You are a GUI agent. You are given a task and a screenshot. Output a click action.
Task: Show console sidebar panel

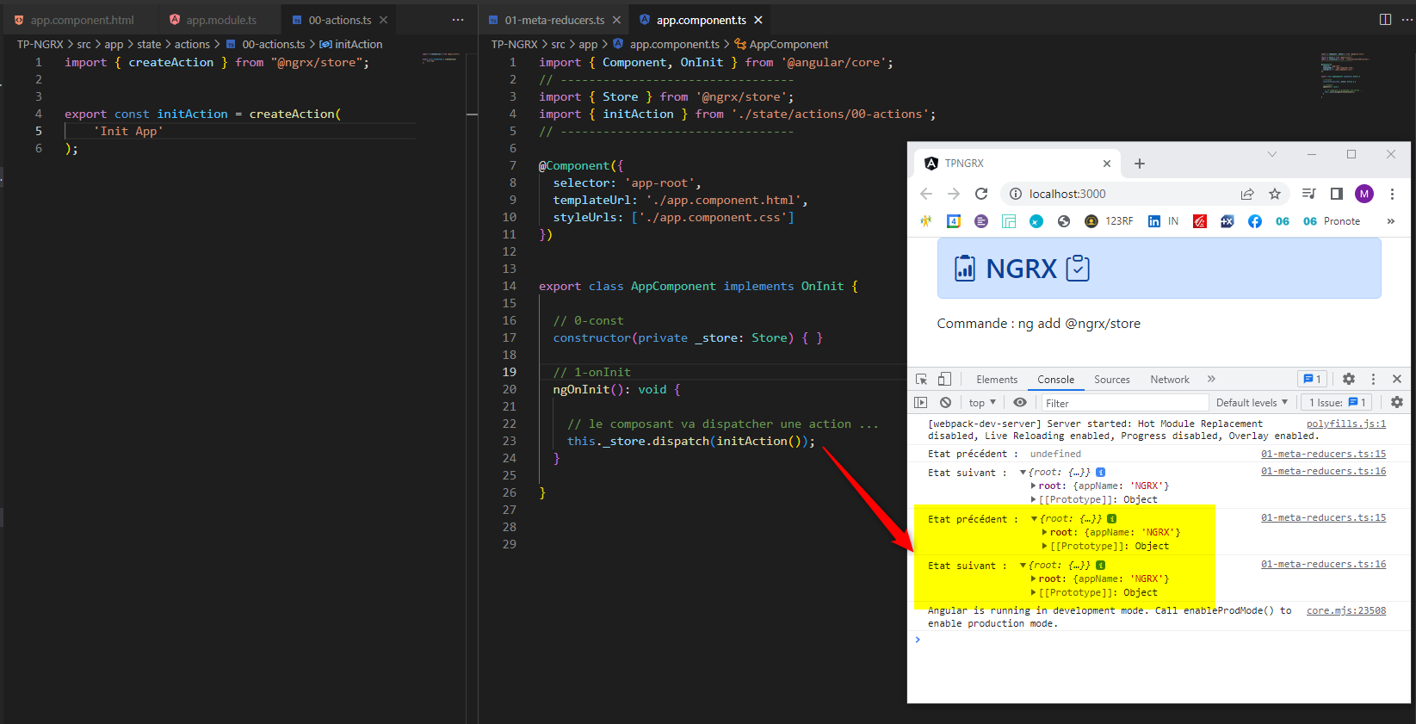point(920,402)
